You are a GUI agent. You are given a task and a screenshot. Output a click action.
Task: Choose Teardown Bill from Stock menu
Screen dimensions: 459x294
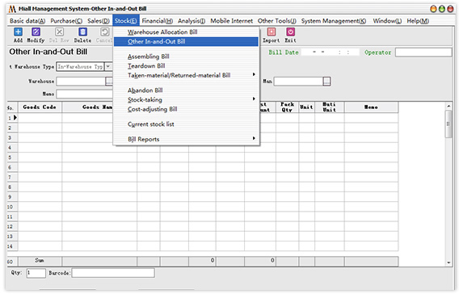coord(186,65)
